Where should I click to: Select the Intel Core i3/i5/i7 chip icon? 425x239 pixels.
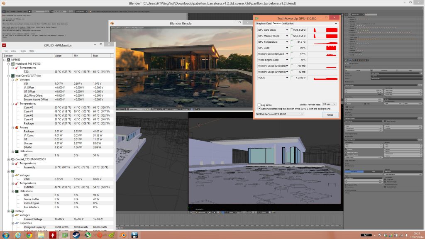coord(12,76)
